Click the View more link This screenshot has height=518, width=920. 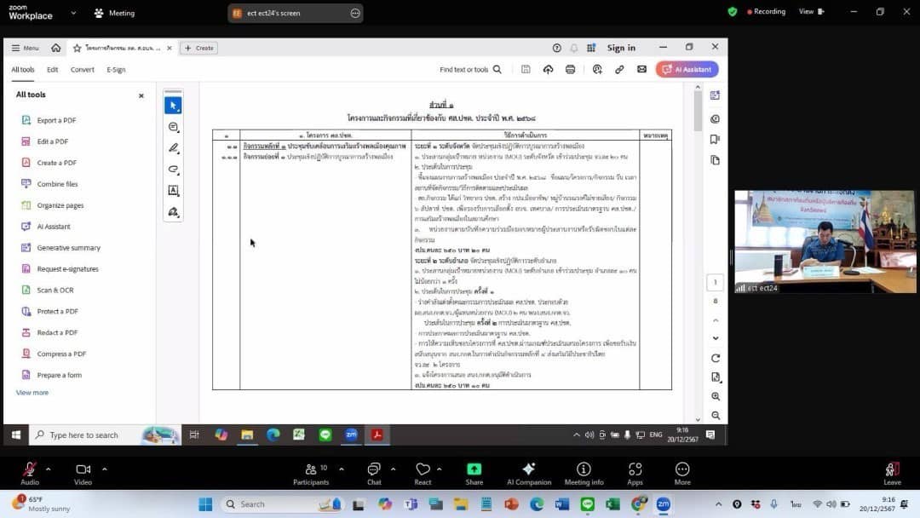click(x=32, y=393)
